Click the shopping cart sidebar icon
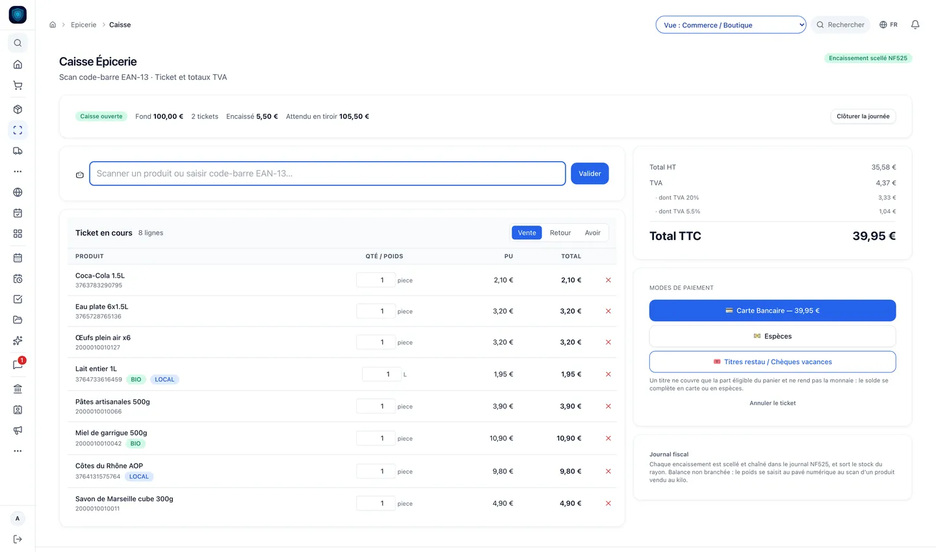The width and height of the screenshot is (936, 552). pyautogui.click(x=18, y=85)
